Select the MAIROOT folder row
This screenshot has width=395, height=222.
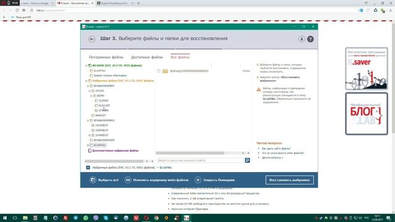(101, 115)
